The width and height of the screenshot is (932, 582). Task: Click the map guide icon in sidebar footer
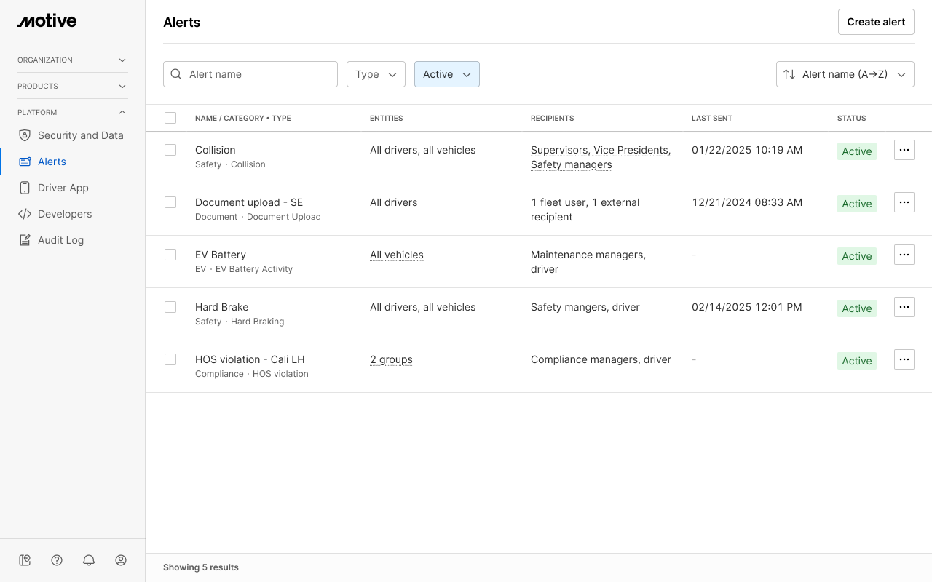25,560
